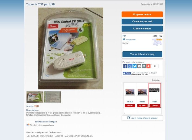Click J'y vais under the 781.99 € laptop ad

pyautogui.click(x=130, y=106)
